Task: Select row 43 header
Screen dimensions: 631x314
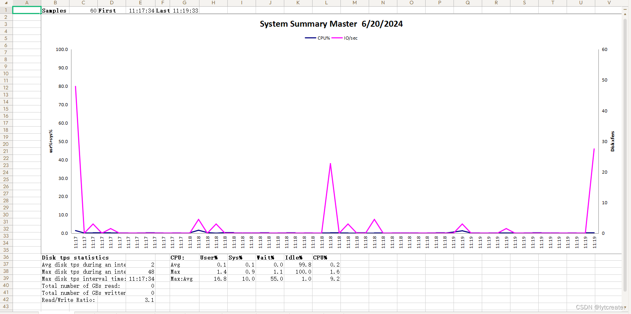Action: coord(6,307)
